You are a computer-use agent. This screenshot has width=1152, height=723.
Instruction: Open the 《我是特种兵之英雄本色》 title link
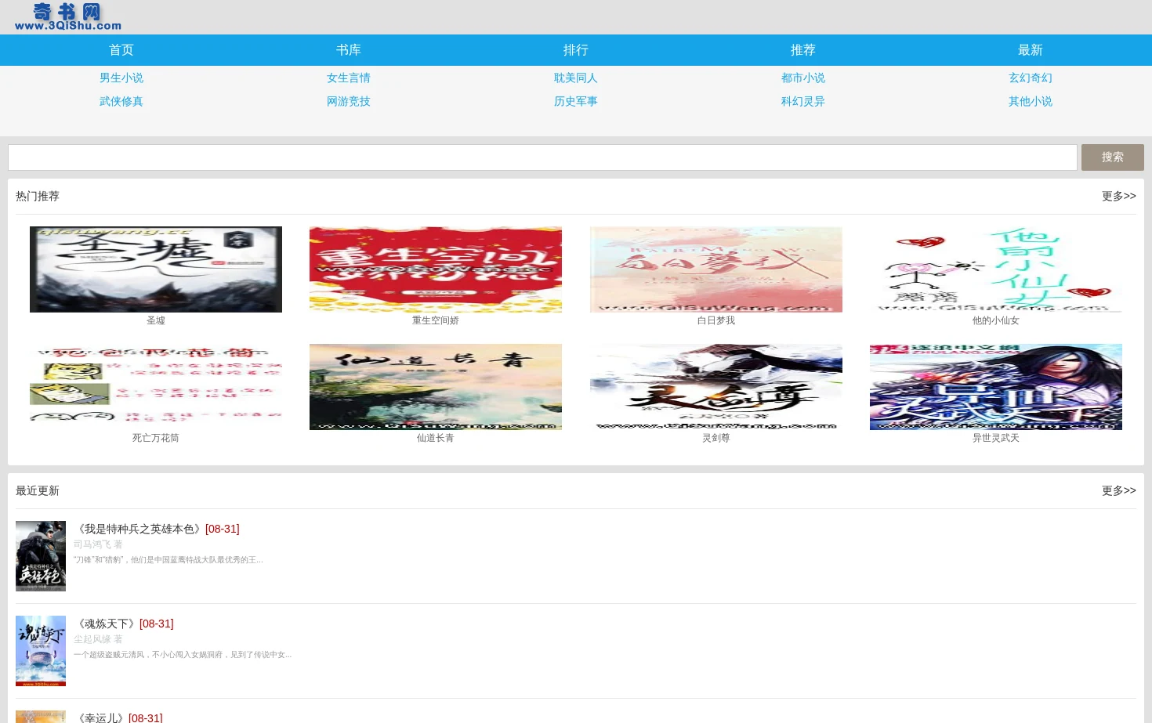[x=139, y=529]
